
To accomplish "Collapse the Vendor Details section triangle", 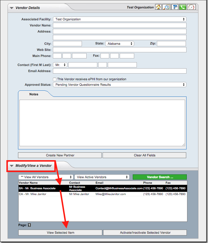I will (12, 8).
